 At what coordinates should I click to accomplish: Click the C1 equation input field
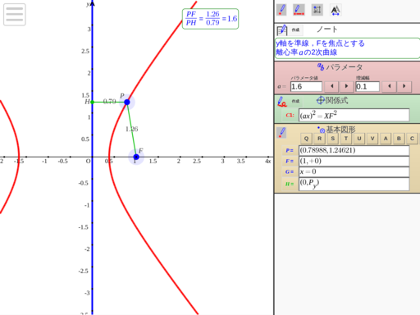[354, 115]
